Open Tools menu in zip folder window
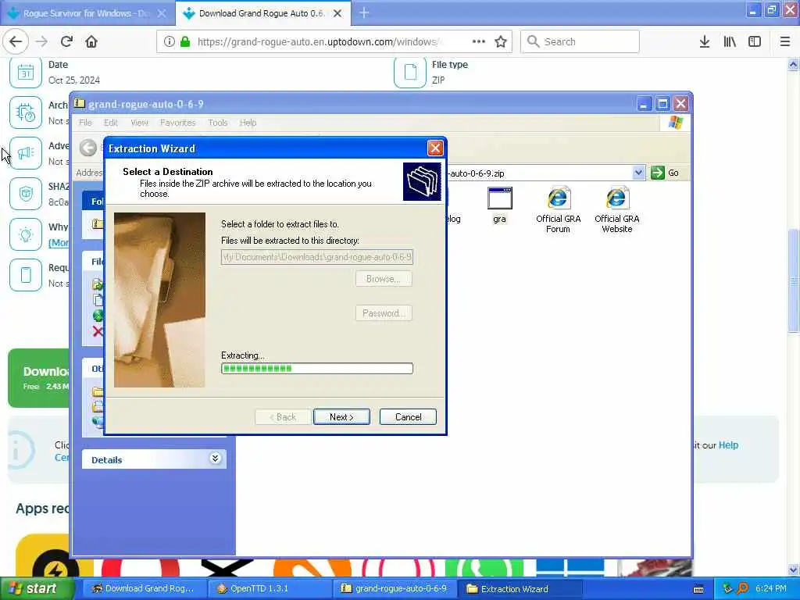The image size is (800, 600). pyautogui.click(x=217, y=123)
